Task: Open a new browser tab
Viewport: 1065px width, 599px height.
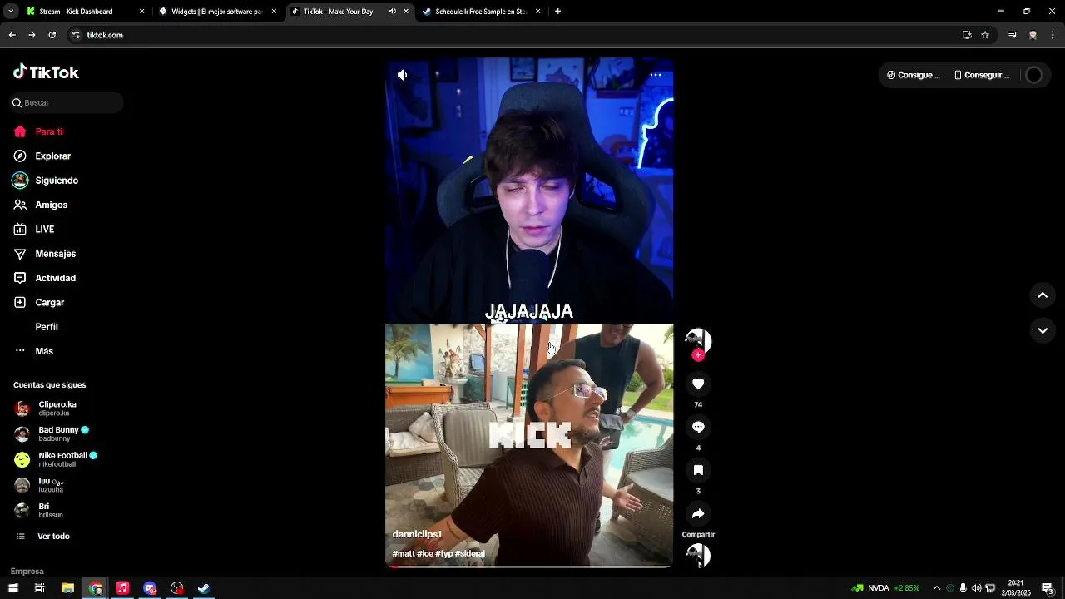Action: [557, 12]
